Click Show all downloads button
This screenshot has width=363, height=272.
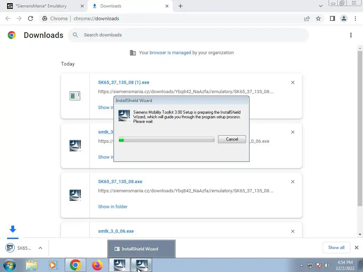pyautogui.click(x=336, y=248)
